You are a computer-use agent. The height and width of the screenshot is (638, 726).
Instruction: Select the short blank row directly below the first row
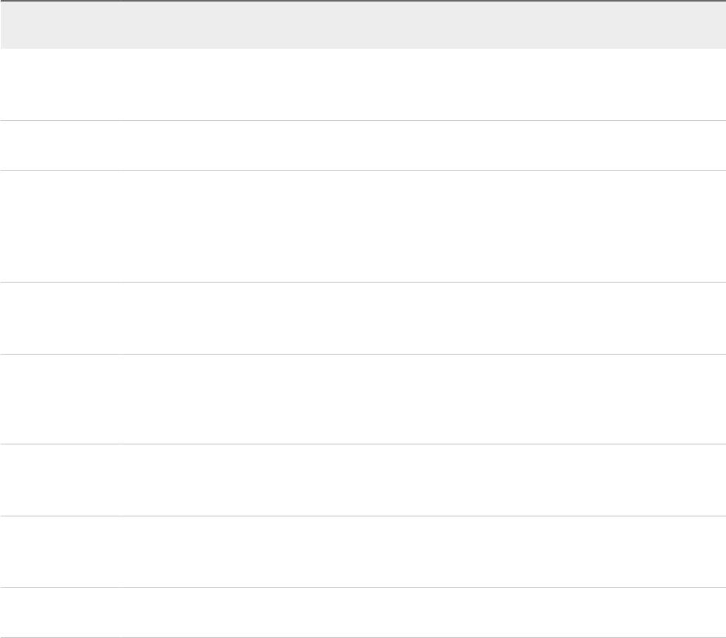click(x=363, y=146)
